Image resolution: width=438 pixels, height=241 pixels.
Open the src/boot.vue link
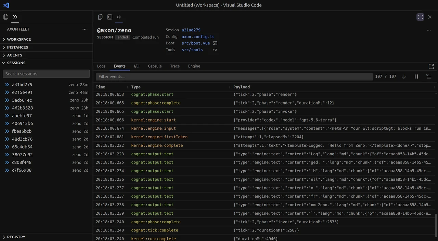click(x=196, y=43)
